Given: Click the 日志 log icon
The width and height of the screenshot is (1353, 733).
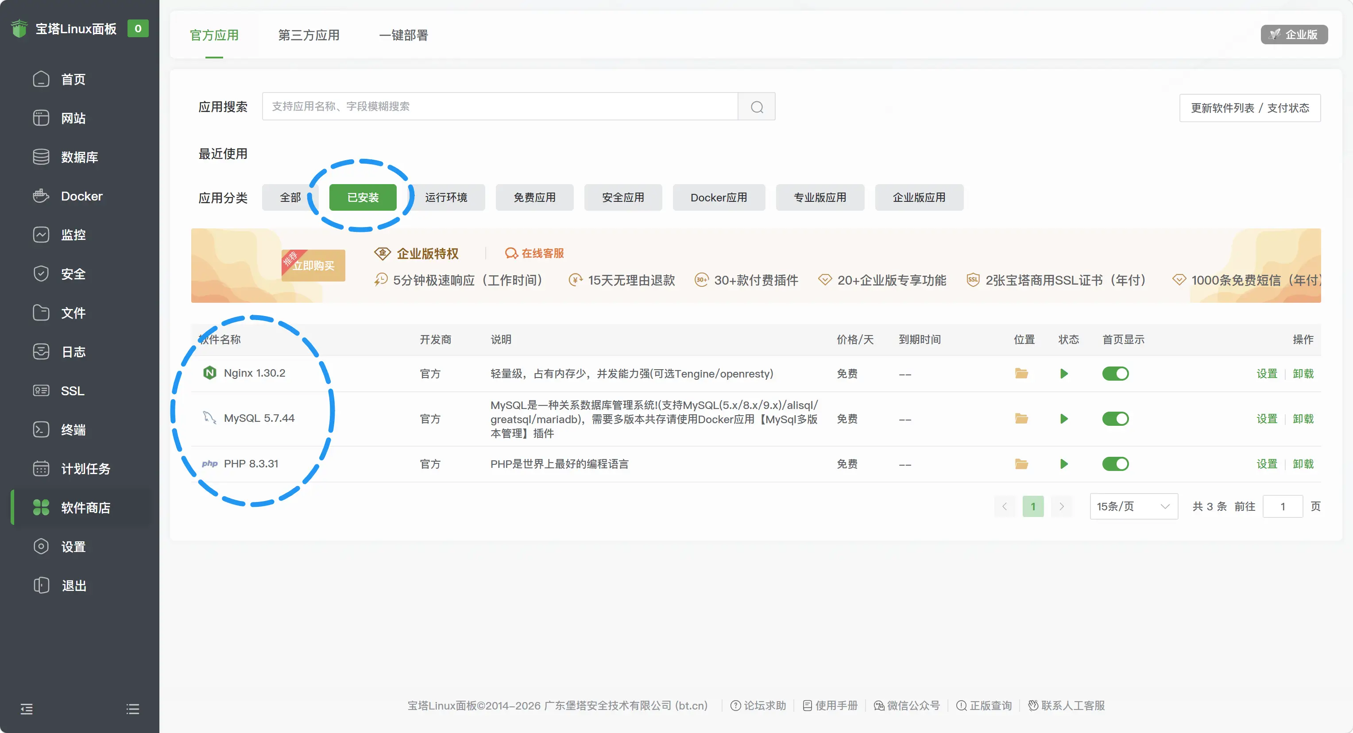Looking at the screenshot, I should click(41, 352).
